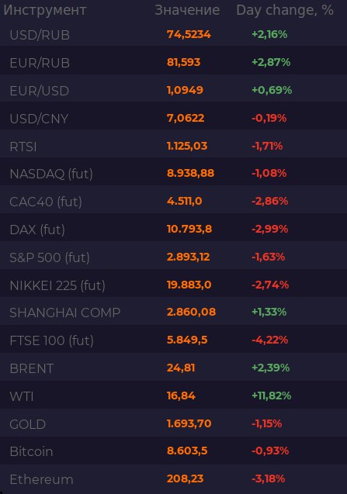Select the Ethereum instrument

[x=41, y=479]
